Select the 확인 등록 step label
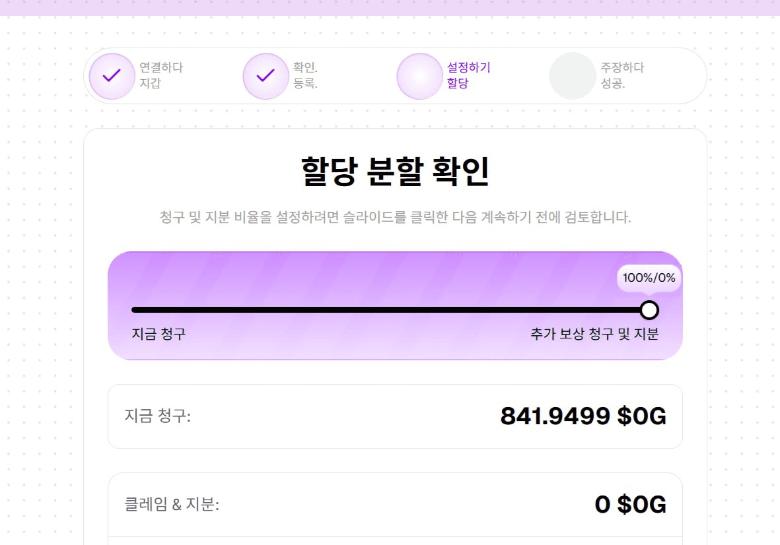 (305, 75)
